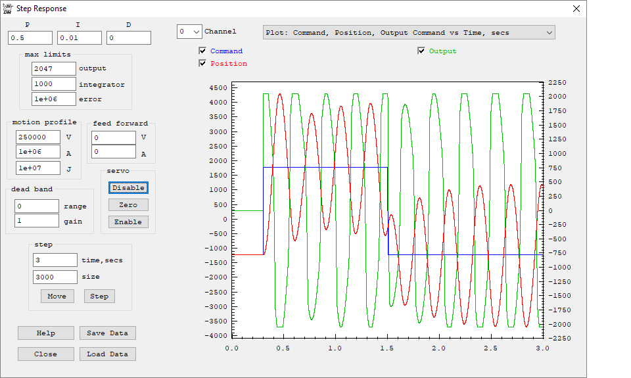Focus the P gain input field
The height and width of the screenshot is (378, 631).
click(x=30, y=38)
